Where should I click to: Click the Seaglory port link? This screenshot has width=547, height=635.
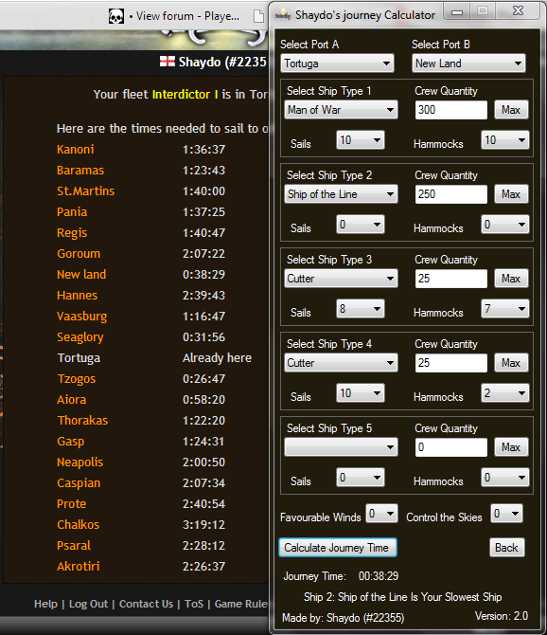(80, 337)
